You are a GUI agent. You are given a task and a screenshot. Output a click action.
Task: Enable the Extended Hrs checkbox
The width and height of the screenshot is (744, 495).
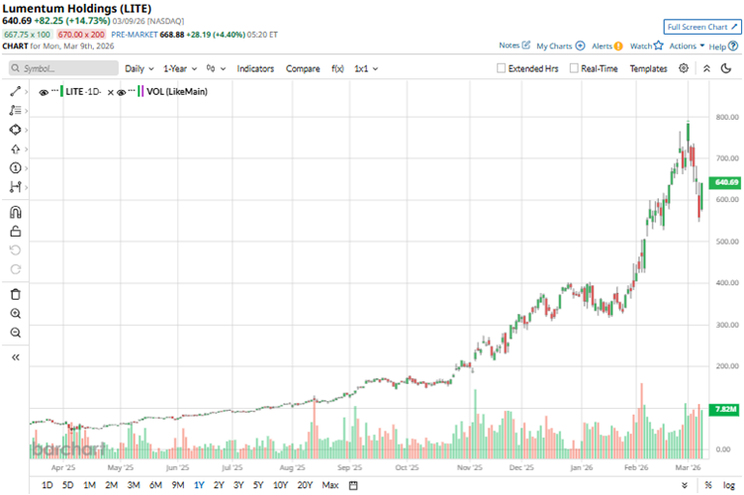pyautogui.click(x=502, y=68)
